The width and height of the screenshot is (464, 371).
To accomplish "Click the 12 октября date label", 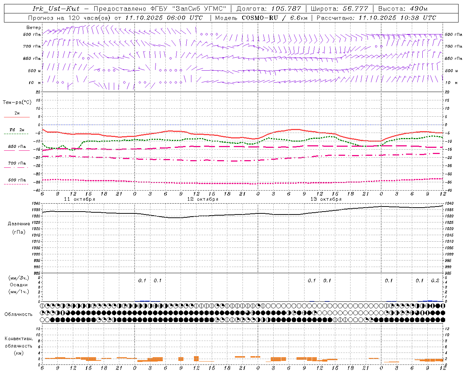I will point(203,199).
